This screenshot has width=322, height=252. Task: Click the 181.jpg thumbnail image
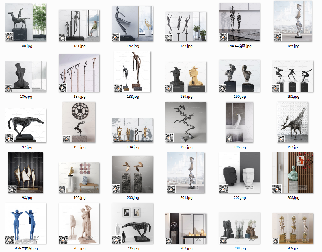pos(79,25)
